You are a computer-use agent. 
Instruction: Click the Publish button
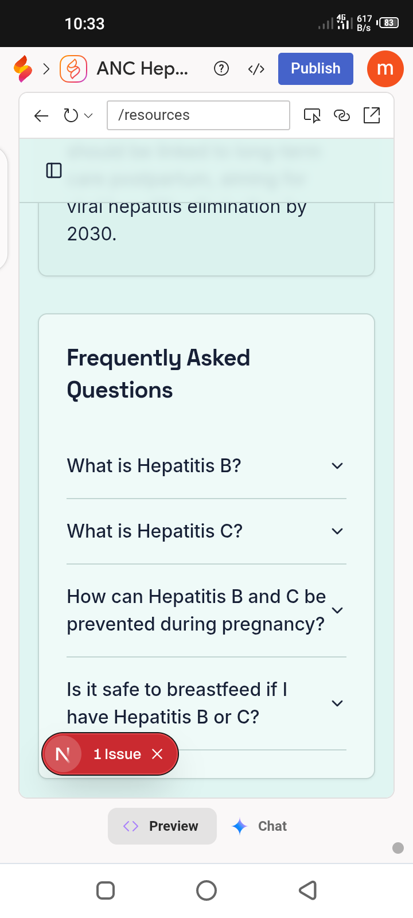(x=315, y=69)
